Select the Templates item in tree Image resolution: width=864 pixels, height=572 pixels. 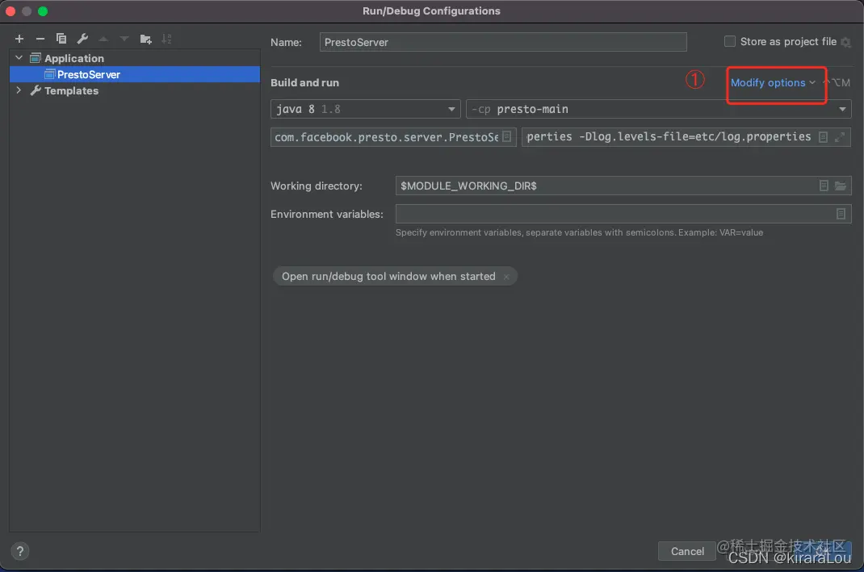71,90
